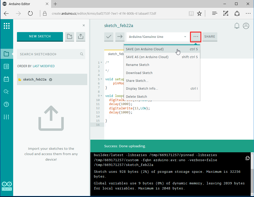Close the sketchbook side panel

(x=84, y=26)
